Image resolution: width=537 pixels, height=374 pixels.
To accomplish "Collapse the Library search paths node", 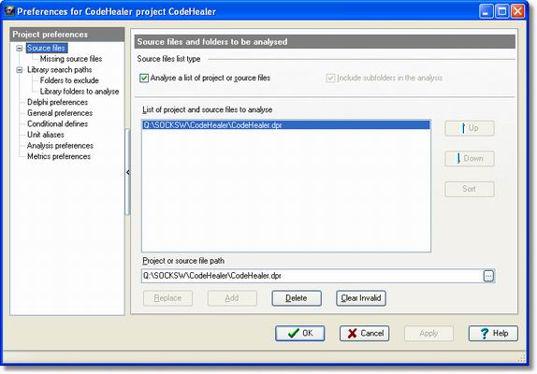I will 19,70.
